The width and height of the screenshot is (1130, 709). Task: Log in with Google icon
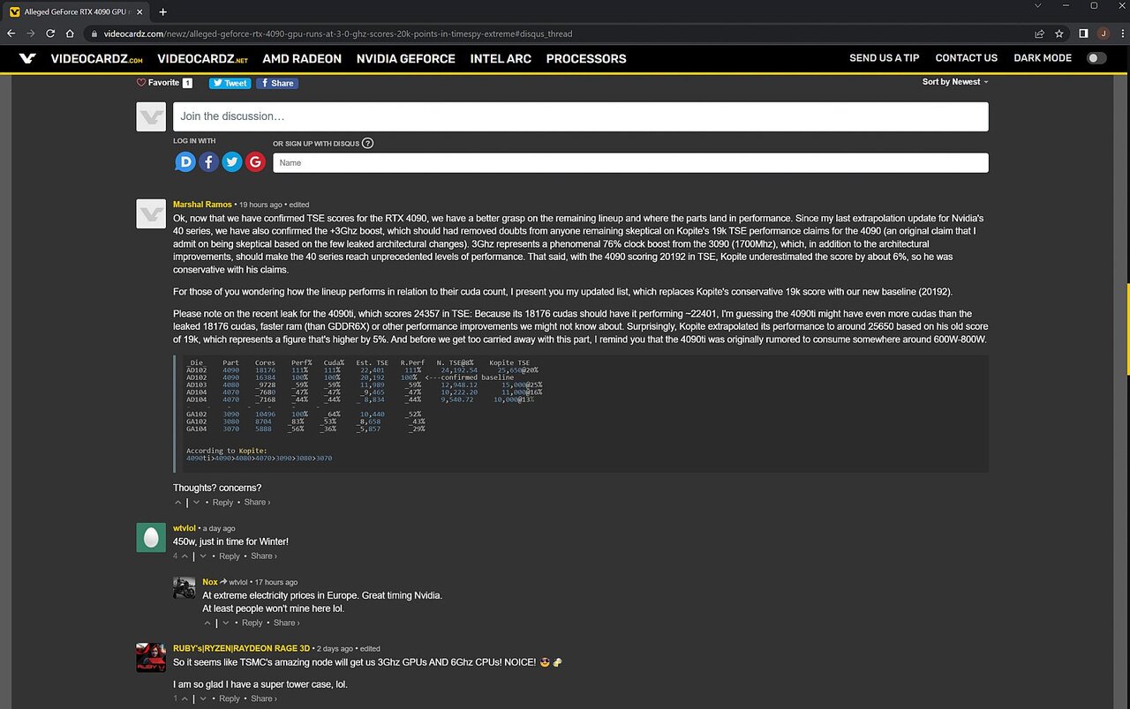pyautogui.click(x=255, y=161)
